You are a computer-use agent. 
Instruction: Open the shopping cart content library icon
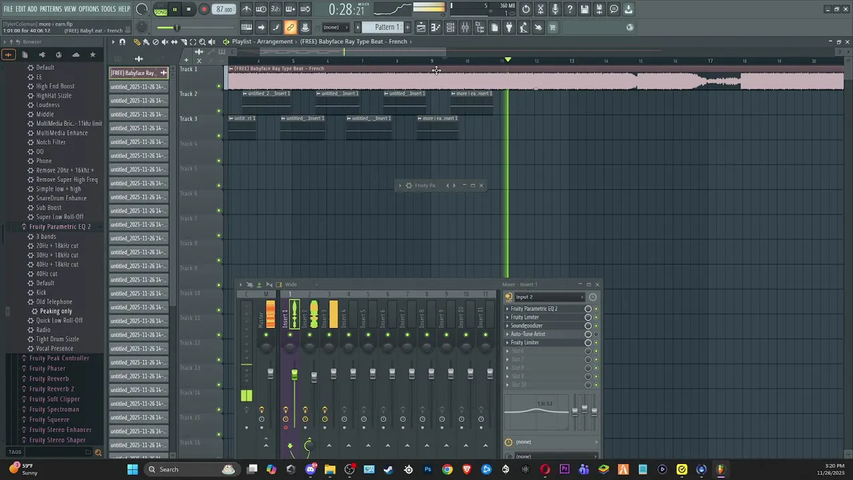(553, 27)
